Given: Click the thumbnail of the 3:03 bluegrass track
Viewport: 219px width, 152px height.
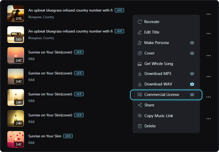Looking at the screenshot, I should pos(16,35).
